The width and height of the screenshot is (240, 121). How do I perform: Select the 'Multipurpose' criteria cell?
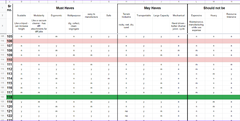[74, 15]
